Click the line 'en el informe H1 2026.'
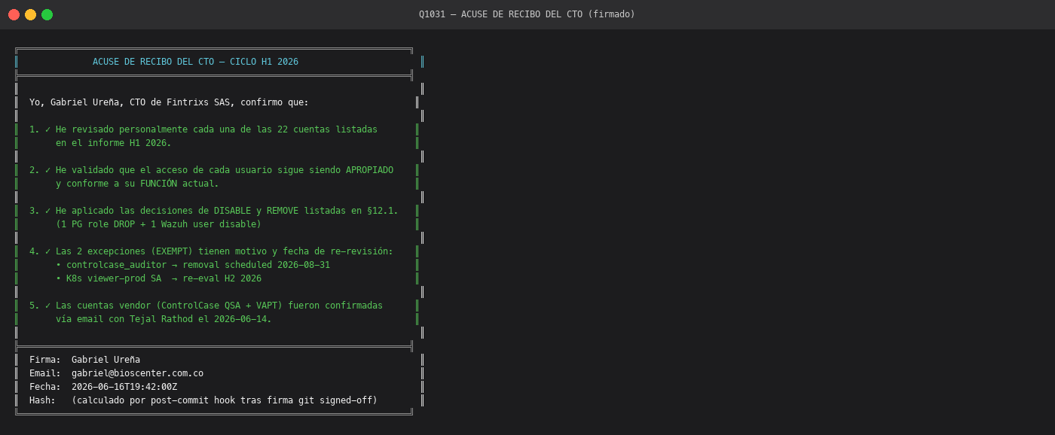 (x=114, y=143)
